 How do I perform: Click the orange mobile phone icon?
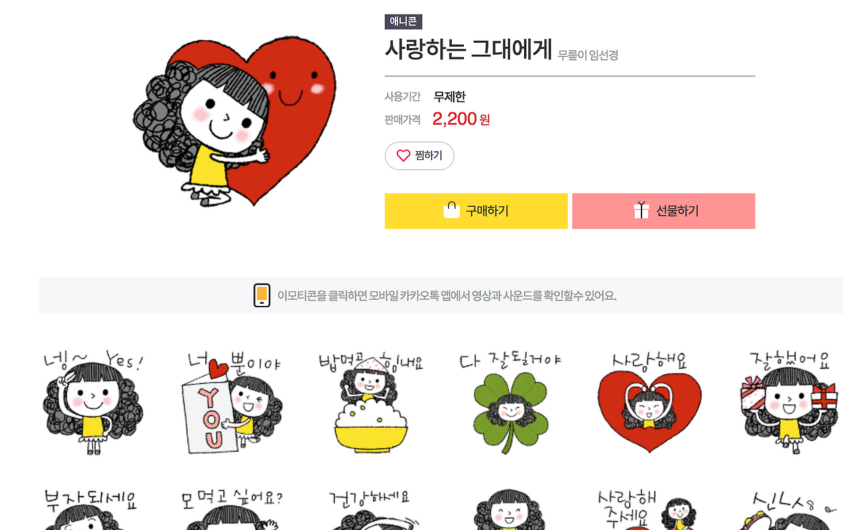[262, 295]
